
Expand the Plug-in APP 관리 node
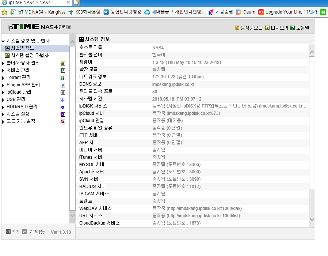(x=3, y=85)
